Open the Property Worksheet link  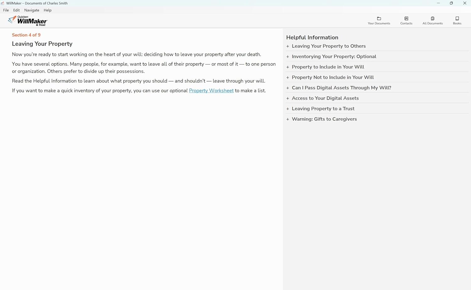click(x=211, y=91)
